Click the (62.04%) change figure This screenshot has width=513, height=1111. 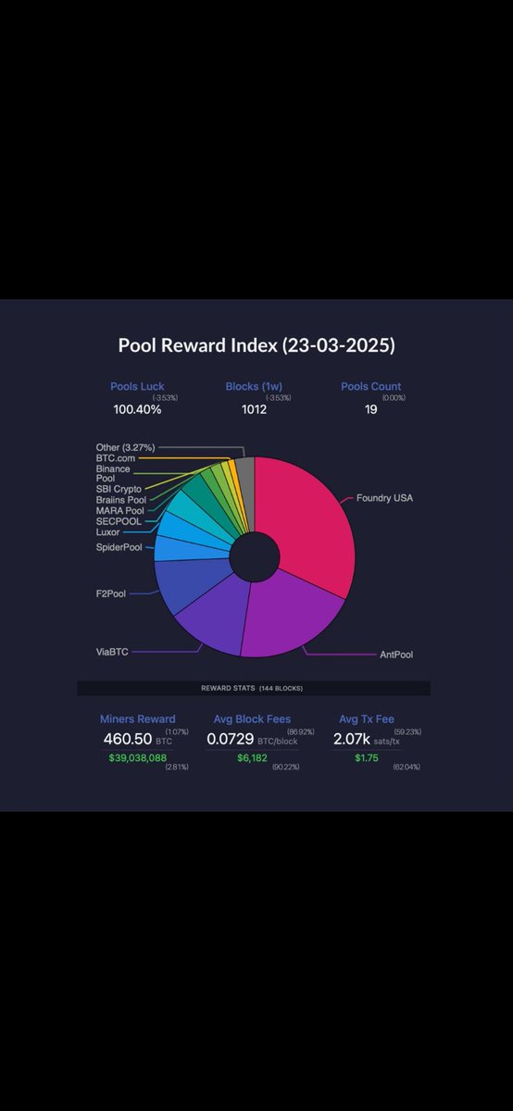click(x=407, y=768)
